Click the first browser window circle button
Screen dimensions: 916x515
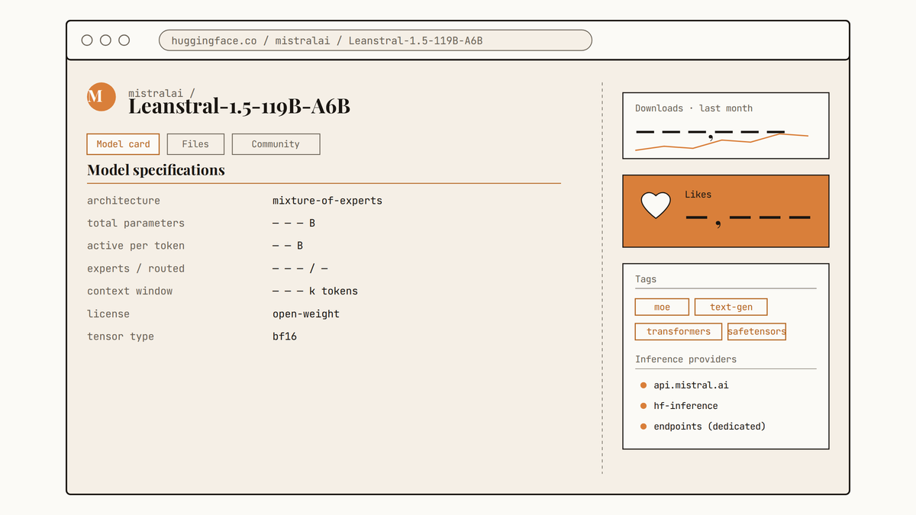click(87, 40)
